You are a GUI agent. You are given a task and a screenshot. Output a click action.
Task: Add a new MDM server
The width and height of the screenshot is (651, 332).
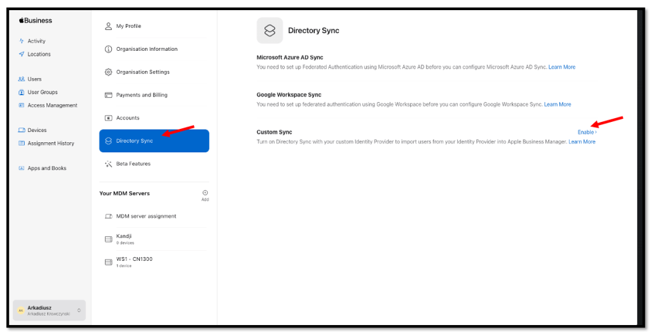pyautogui.click(x=205, y=194)
